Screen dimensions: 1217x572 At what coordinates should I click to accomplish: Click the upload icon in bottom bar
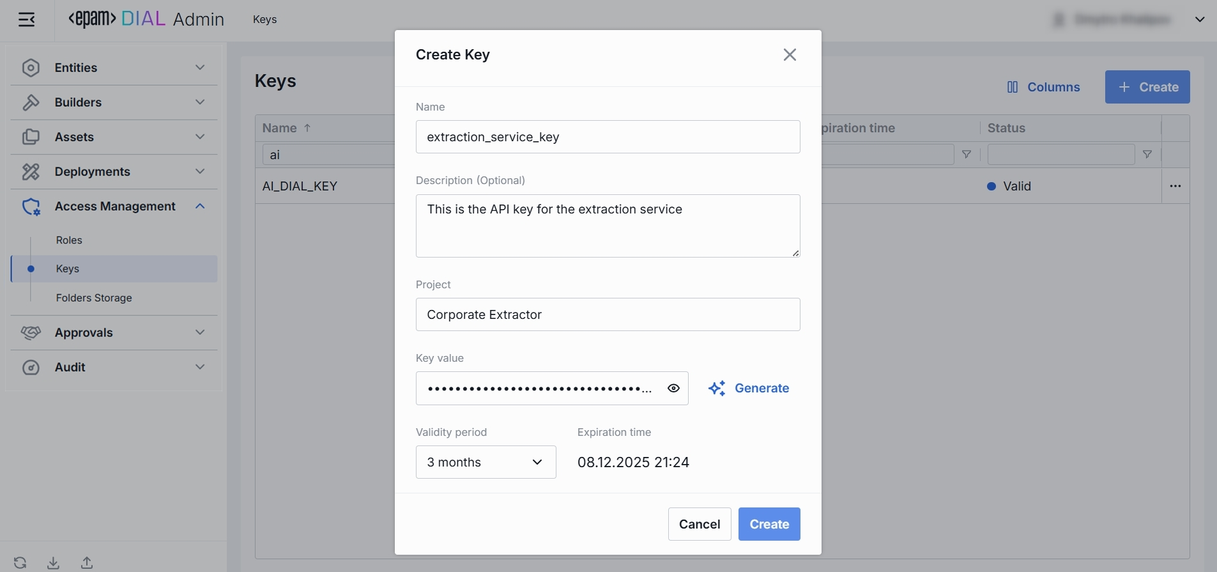point(87,562)
